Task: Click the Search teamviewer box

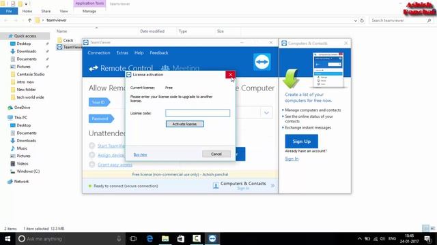Action: [401, 20]
